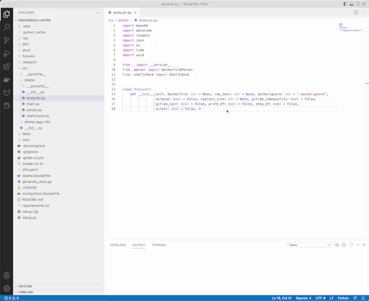Show errors and warnings count in status bar

[12, 298]
